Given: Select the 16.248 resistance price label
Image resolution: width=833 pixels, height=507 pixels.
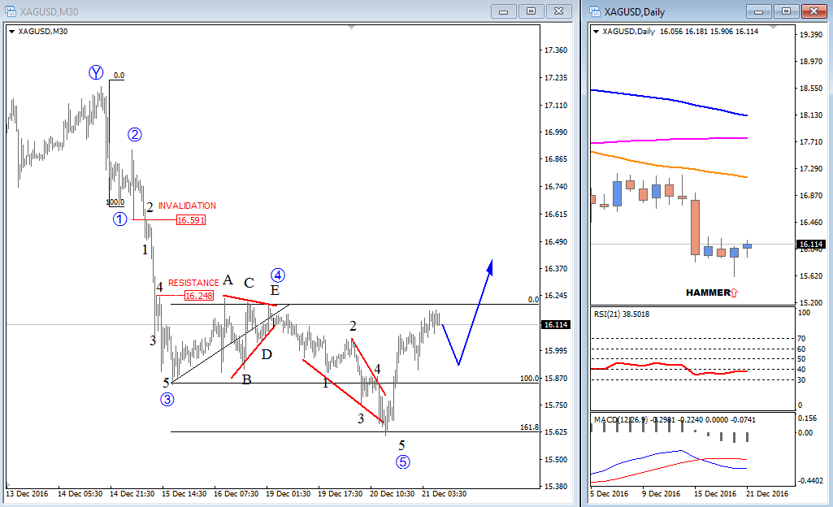Looking at the screenshot, I should pos(198,296).
